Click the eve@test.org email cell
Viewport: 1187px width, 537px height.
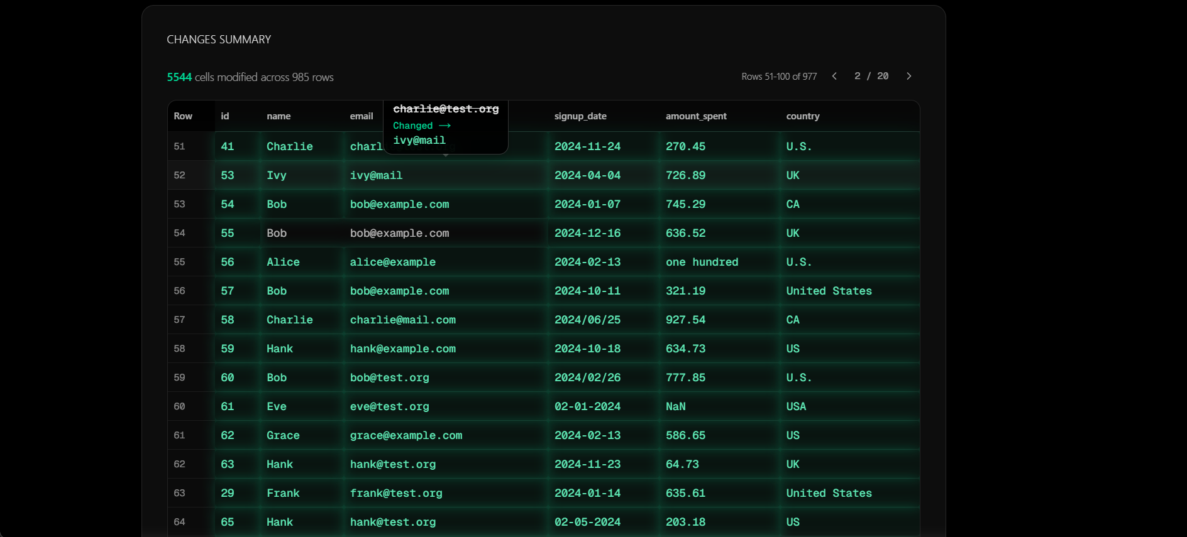[x=389, y=407]
